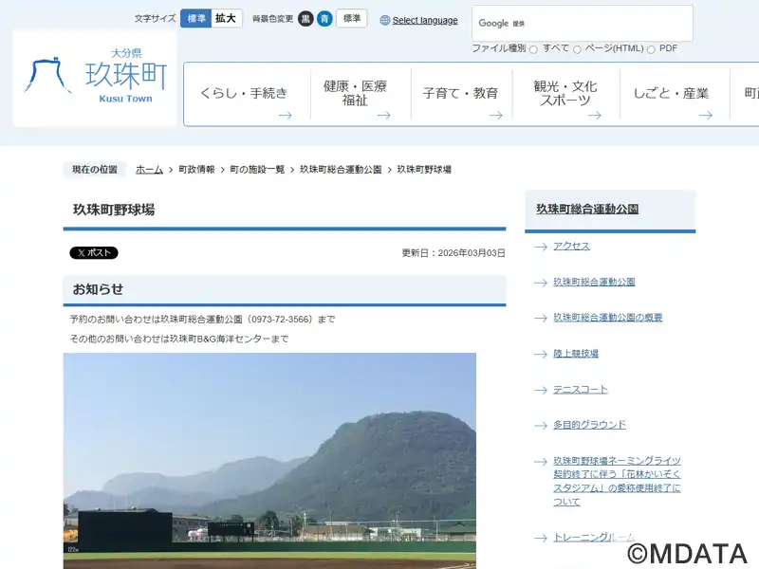The height and width of the screenshot is (569, 759).
Task: Click the お知らせ section heading
Action: coord(98,289)
